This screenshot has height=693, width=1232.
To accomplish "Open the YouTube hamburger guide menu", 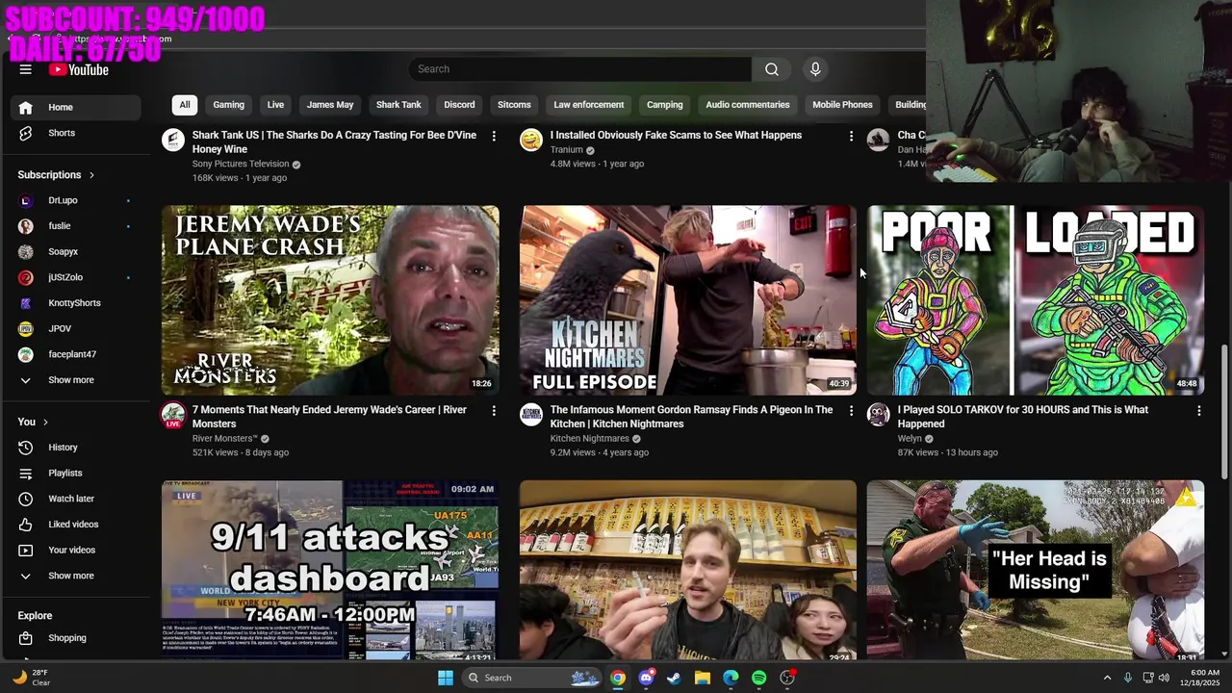I will 26,69.
